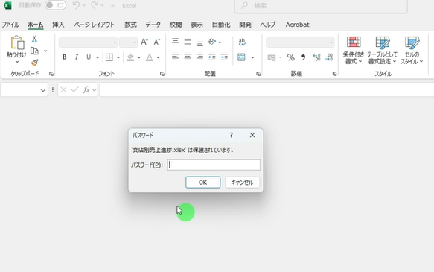Open the font size dropdown
This screenshot has height=272, width=434.
135,42
